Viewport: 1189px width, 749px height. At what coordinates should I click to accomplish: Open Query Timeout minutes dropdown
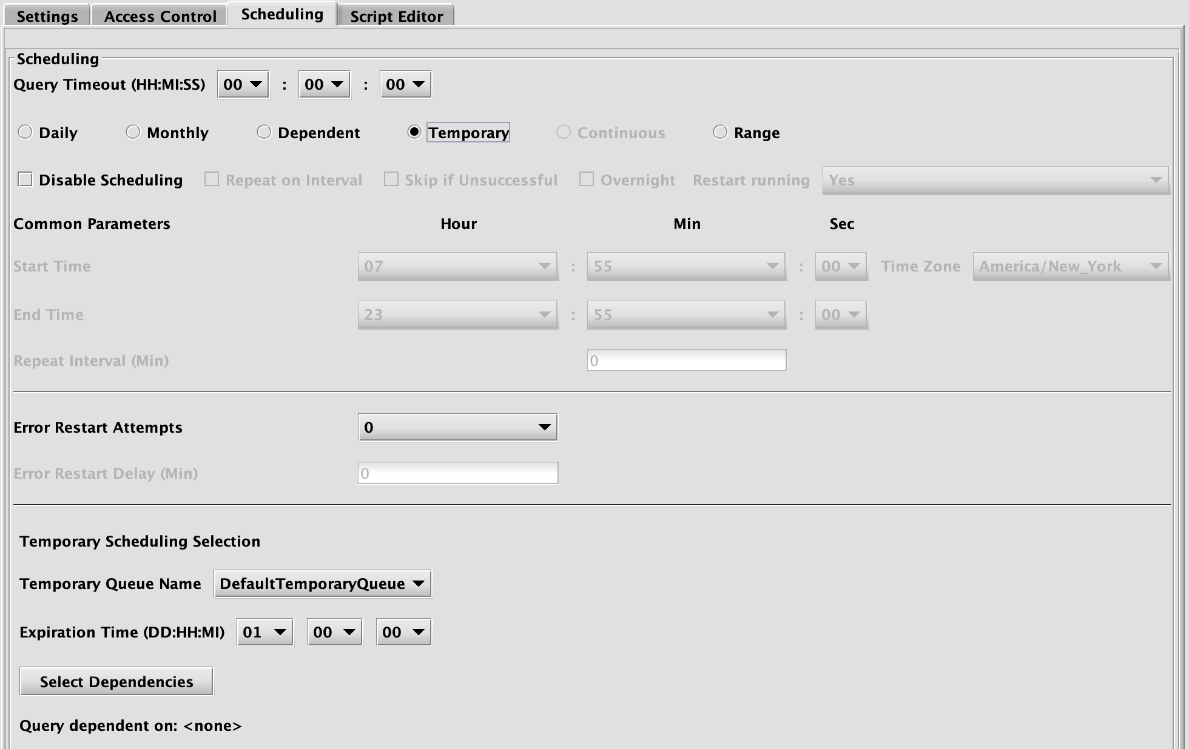point(324,85)
